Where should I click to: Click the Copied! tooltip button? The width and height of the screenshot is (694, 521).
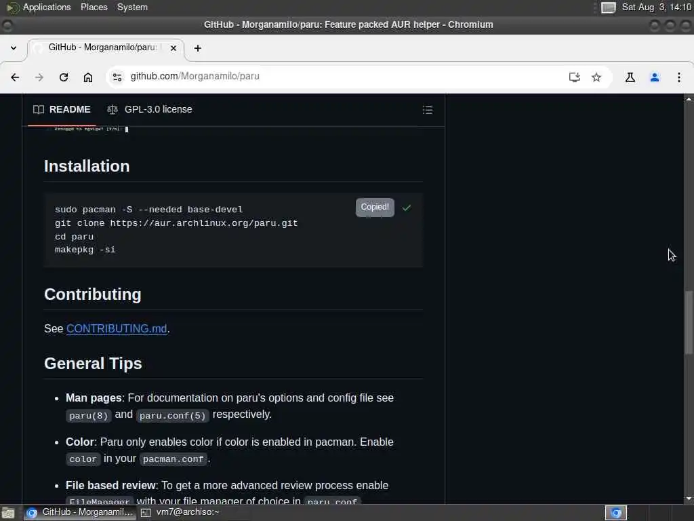(375, 208)
